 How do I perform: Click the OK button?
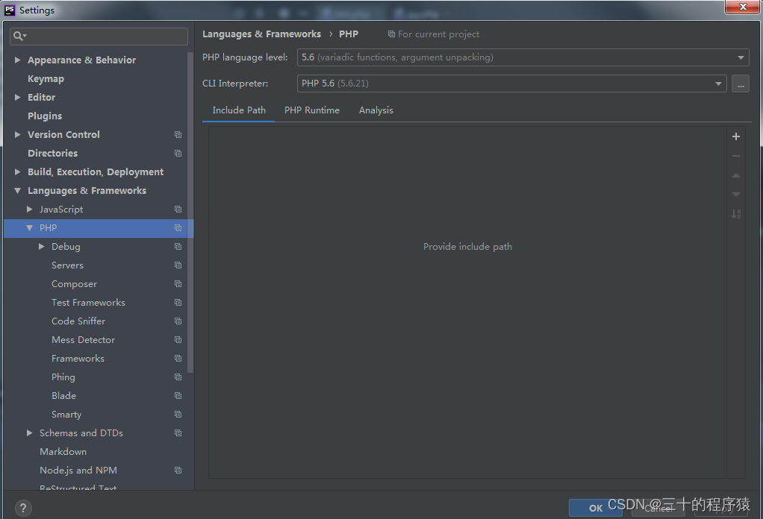coord(596,508)
